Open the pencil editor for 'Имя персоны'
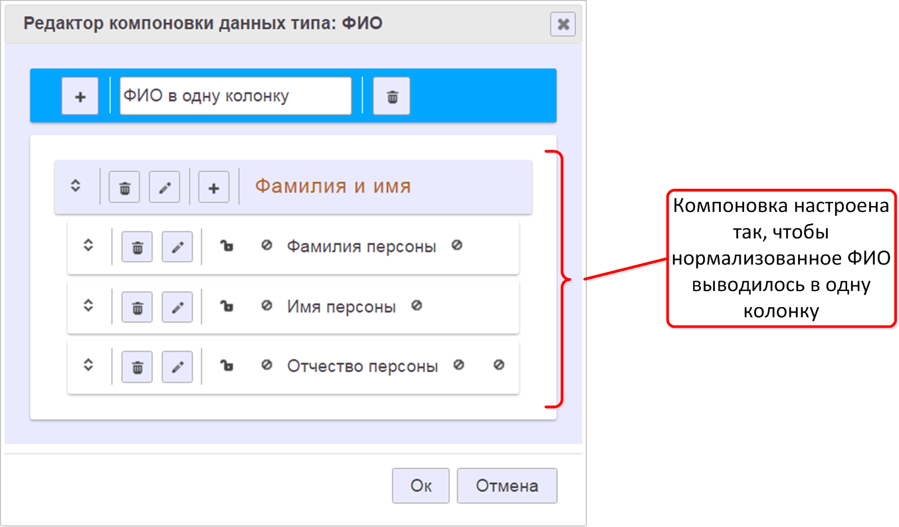This screenshot has height=527, width=899. click(177, 308)
